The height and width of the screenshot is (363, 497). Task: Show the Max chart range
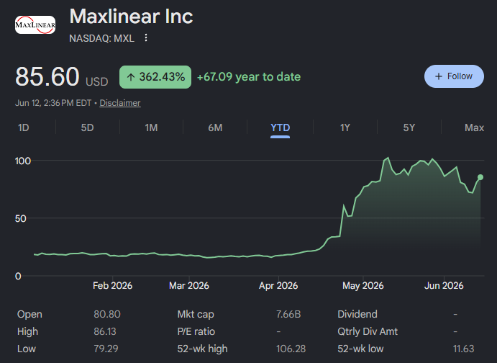click(474, 127)
